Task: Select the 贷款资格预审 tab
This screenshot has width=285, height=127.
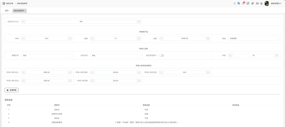Action: coord(18,11)
